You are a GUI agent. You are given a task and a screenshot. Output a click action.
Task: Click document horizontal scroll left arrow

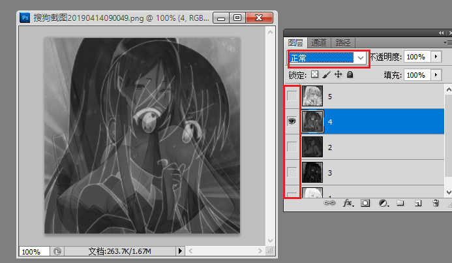point(190,251)
